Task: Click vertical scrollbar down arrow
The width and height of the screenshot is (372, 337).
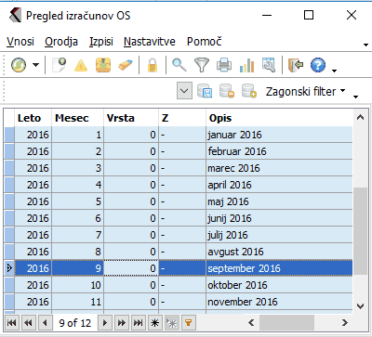Action: [x=360, y=306]
